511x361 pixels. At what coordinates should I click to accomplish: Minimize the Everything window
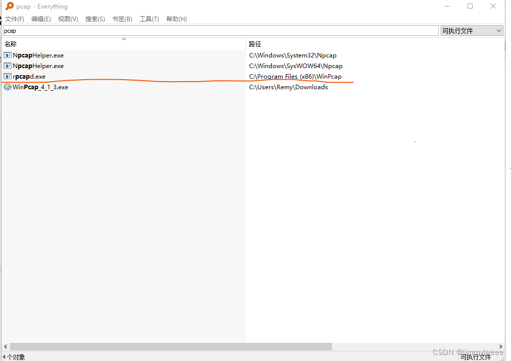point(447,6)
